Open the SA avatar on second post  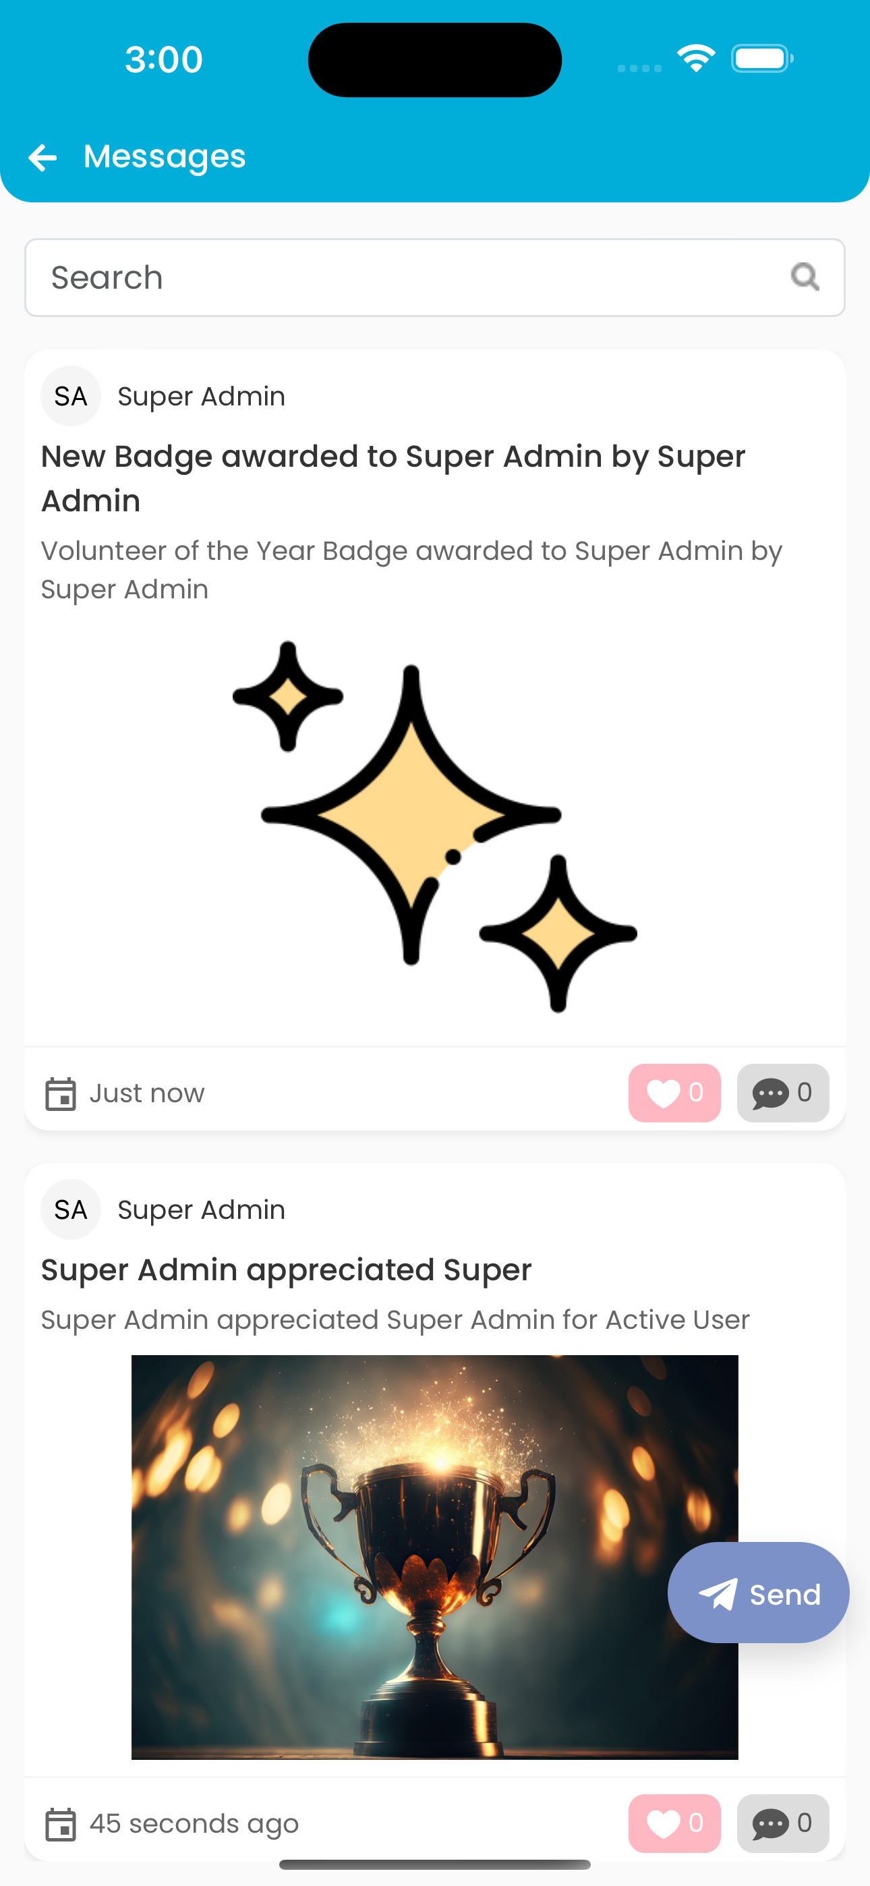tap(70, 1209)
